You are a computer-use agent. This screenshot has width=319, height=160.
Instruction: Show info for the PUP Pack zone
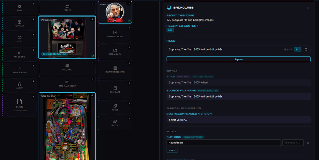click(x=33, y=19)
